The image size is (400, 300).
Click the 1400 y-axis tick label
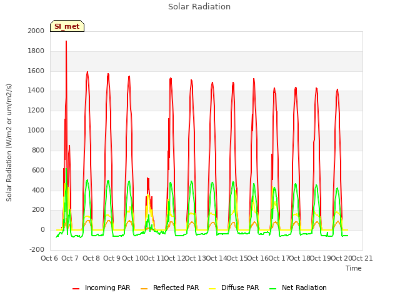(x=36, y=90)
